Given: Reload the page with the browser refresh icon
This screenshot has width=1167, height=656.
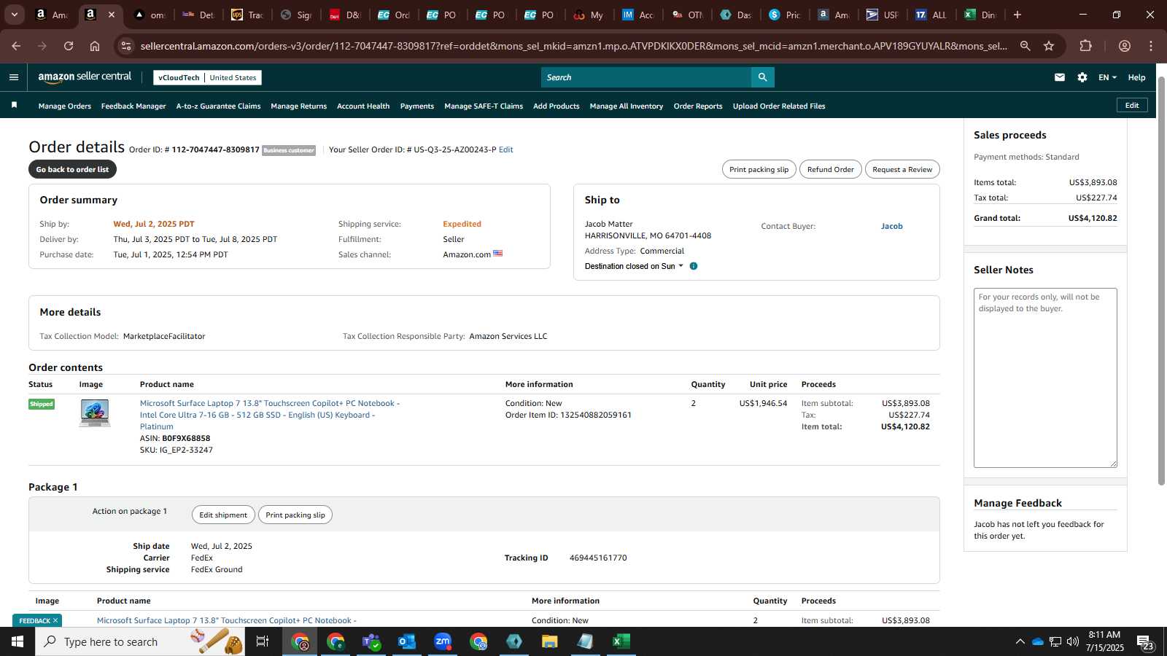Looking at the screenshot, I should coord(69,46).
